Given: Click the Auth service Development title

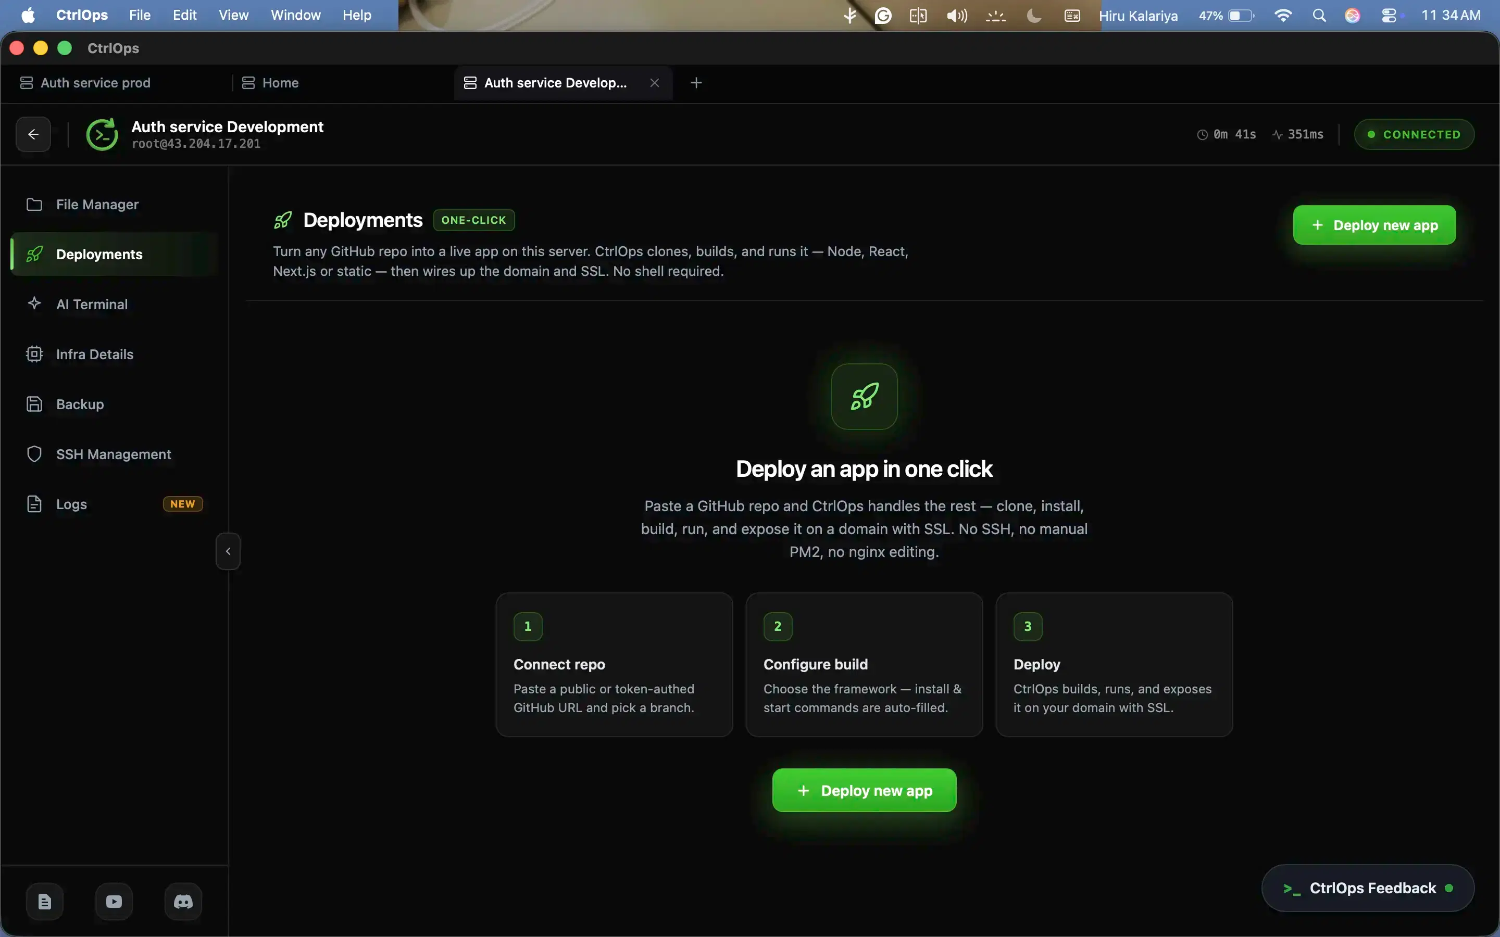Looking at the screenshot, I should point(228,126).
